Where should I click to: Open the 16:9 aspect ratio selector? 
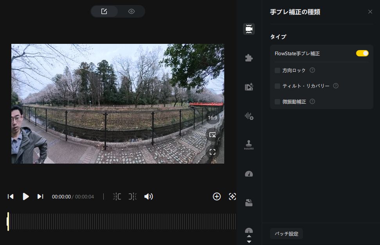pos(212,117)
